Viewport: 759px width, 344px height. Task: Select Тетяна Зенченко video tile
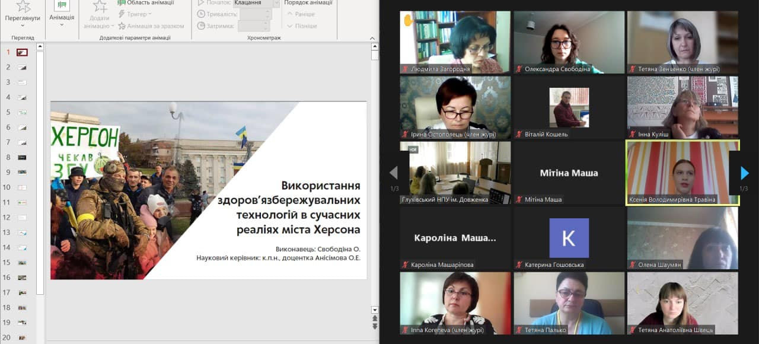pos(683,42)
